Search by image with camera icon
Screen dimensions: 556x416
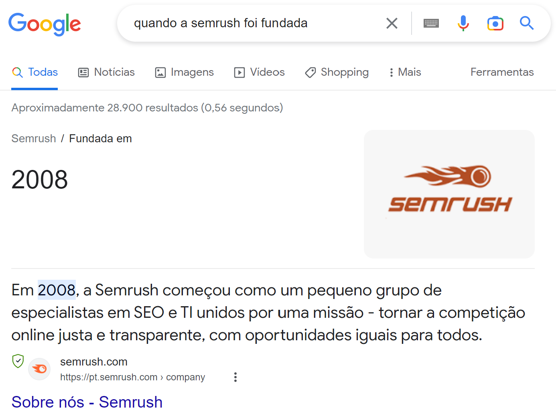pos(495,23)
